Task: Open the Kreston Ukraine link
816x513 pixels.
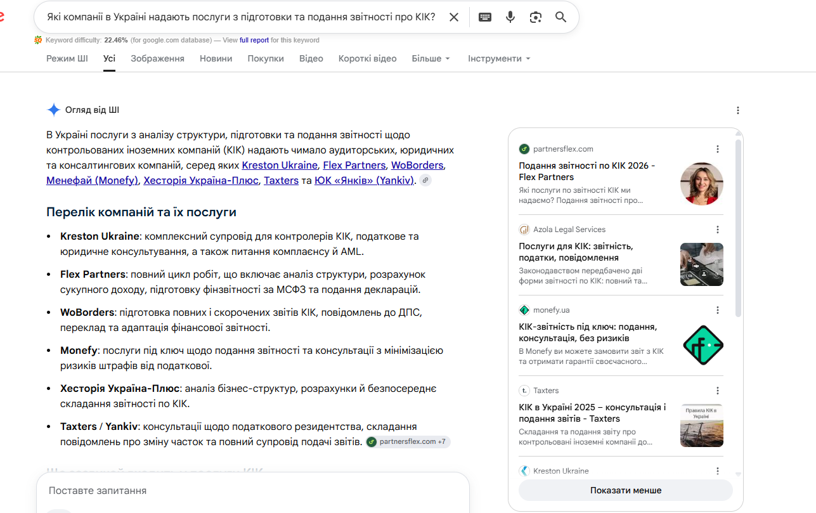Action: click(x=280, y=165)
